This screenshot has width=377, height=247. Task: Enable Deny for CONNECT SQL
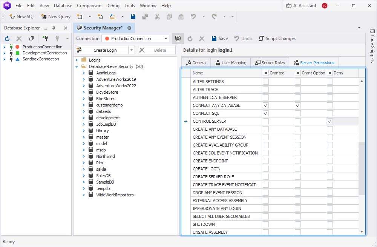point(329,113)
